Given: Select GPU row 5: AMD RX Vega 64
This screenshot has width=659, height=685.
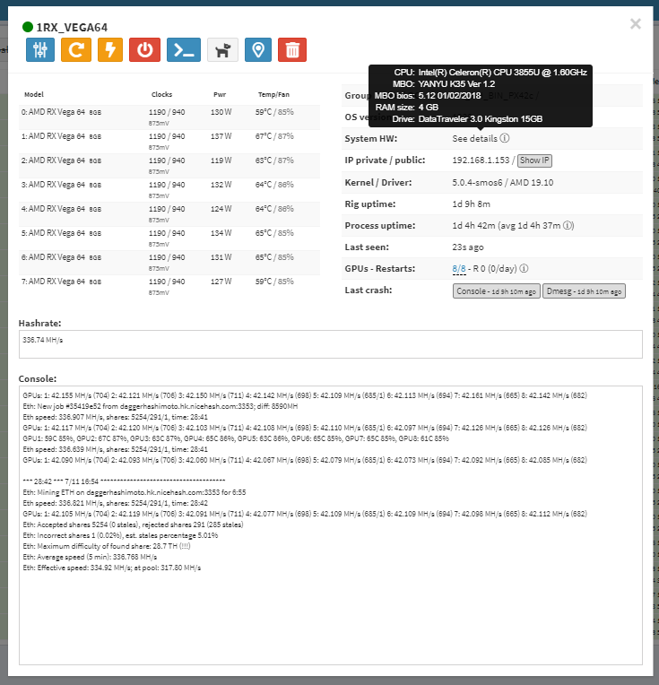Looking at the screenshot, I should pyautogui.click(x=169, y=238).
